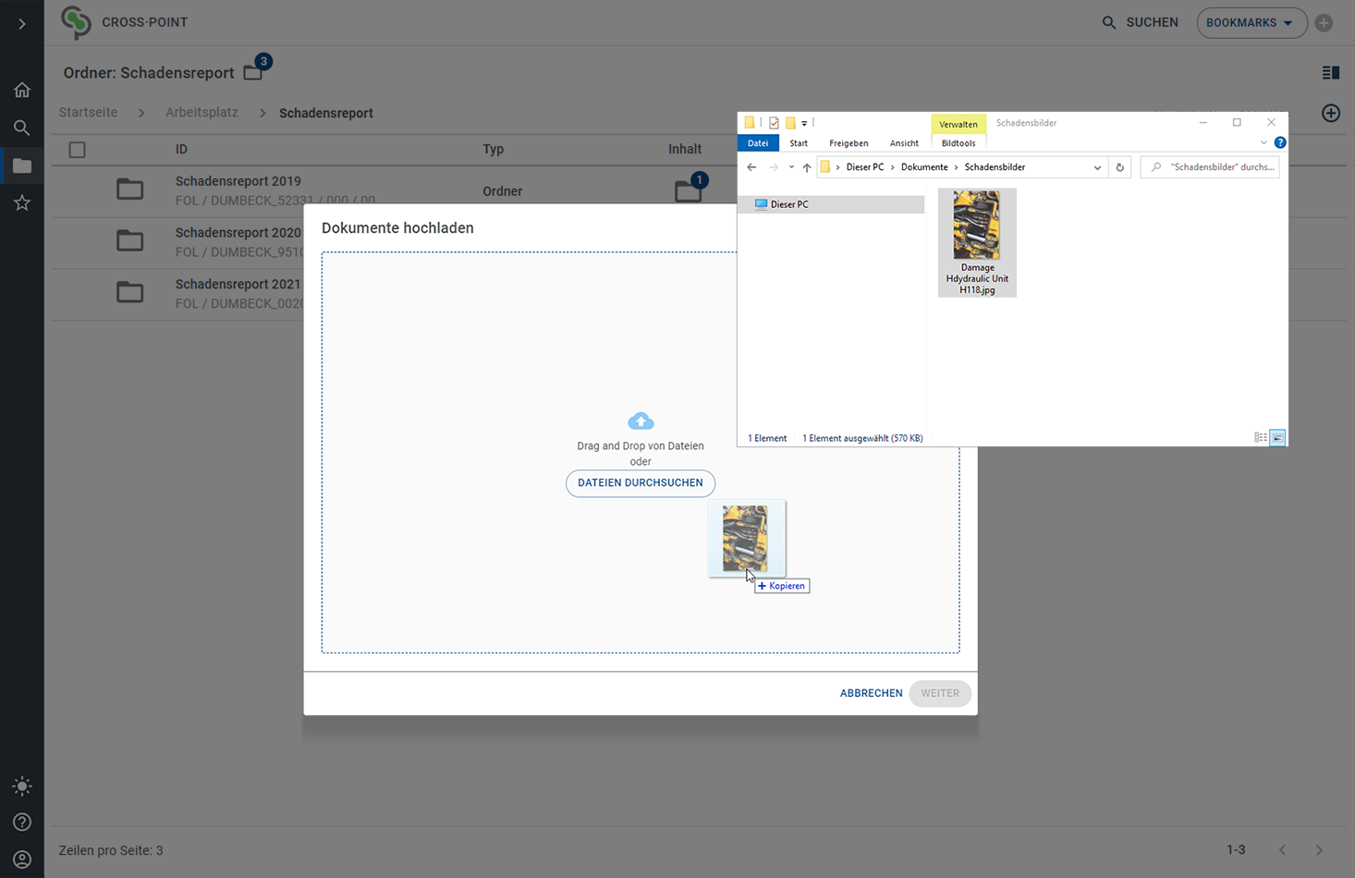Image resolution: width=1355 pixels, height=878 pixels.
Task: Click the cloud upload icon in dialog
Action: click(x=641, y=421)
